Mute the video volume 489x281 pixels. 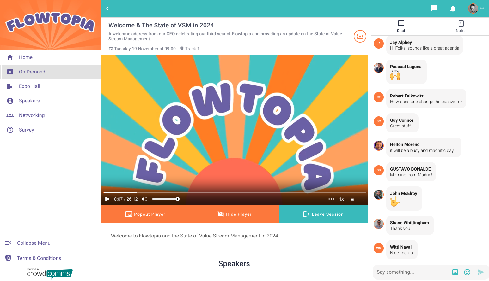(144, 199)
